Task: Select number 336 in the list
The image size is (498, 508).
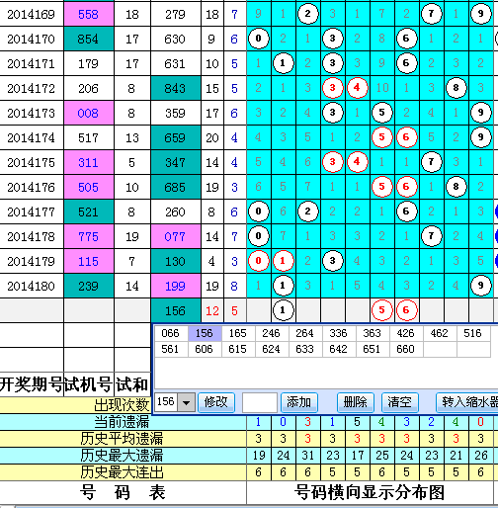Action: 338,333
